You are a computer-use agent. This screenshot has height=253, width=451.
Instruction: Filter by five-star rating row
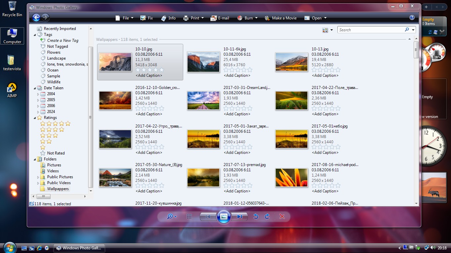tap(55, 124)
